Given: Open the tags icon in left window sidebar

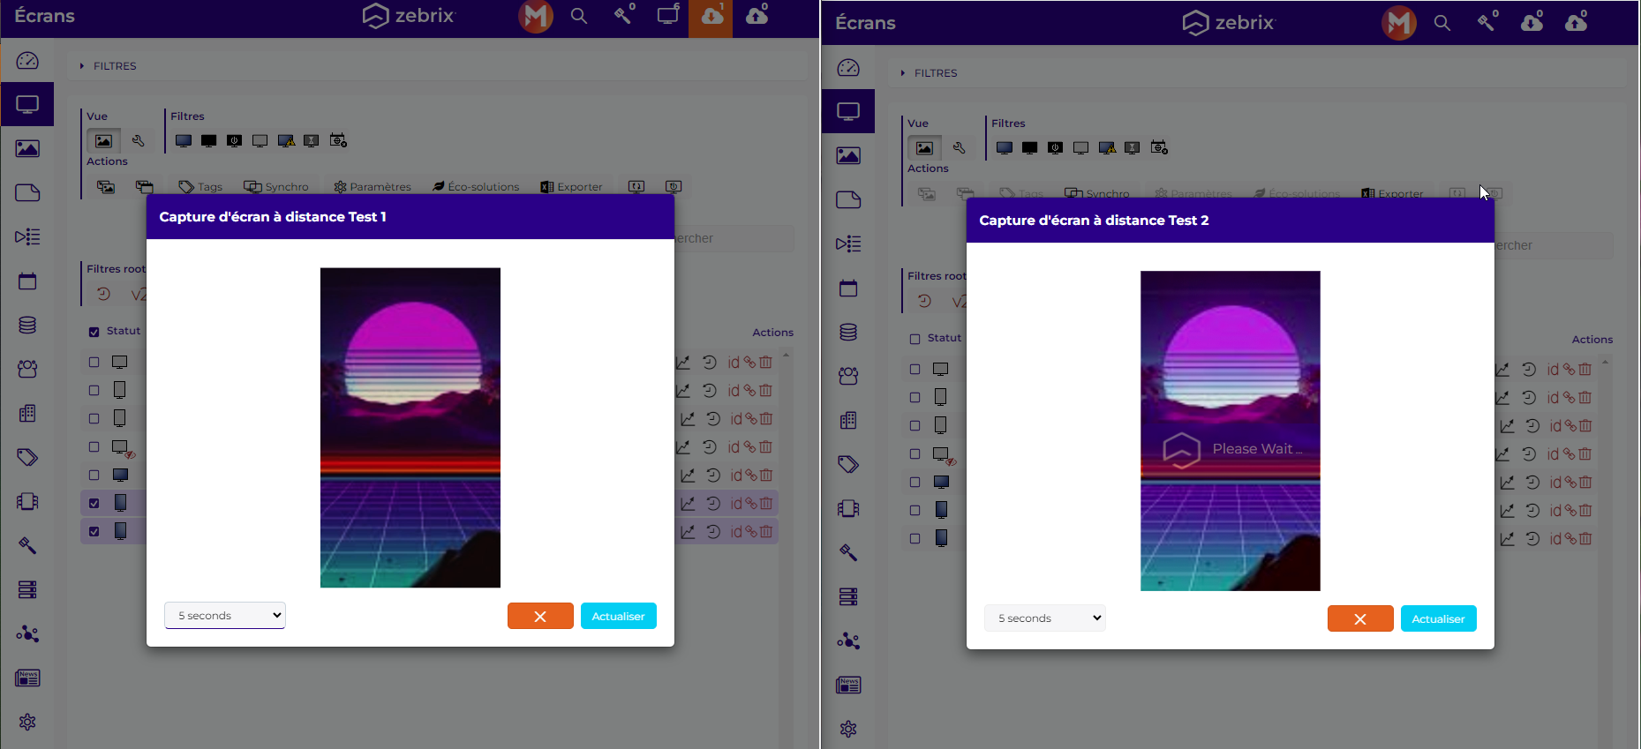Looking at the screenshot, I should 27,457.
